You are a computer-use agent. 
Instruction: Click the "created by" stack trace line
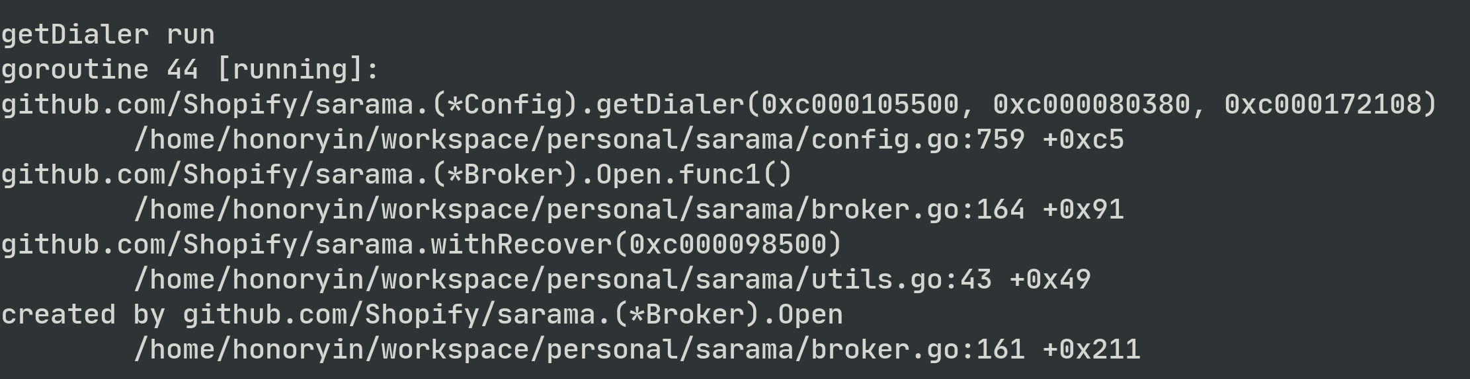422,315
